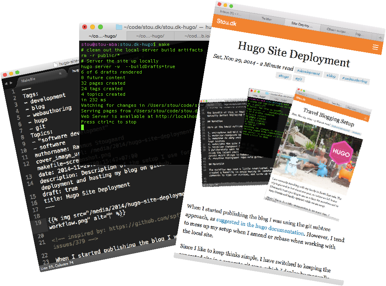Click 'Line 19, Column 74' status bar
The height and width of the screenshot is (286, 386).
[57, 266]
